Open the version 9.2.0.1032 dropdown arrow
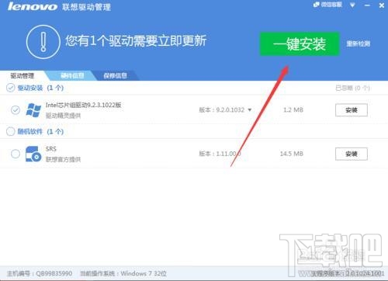The height and width of the screenshot is (281, 388). click(250, 110)
